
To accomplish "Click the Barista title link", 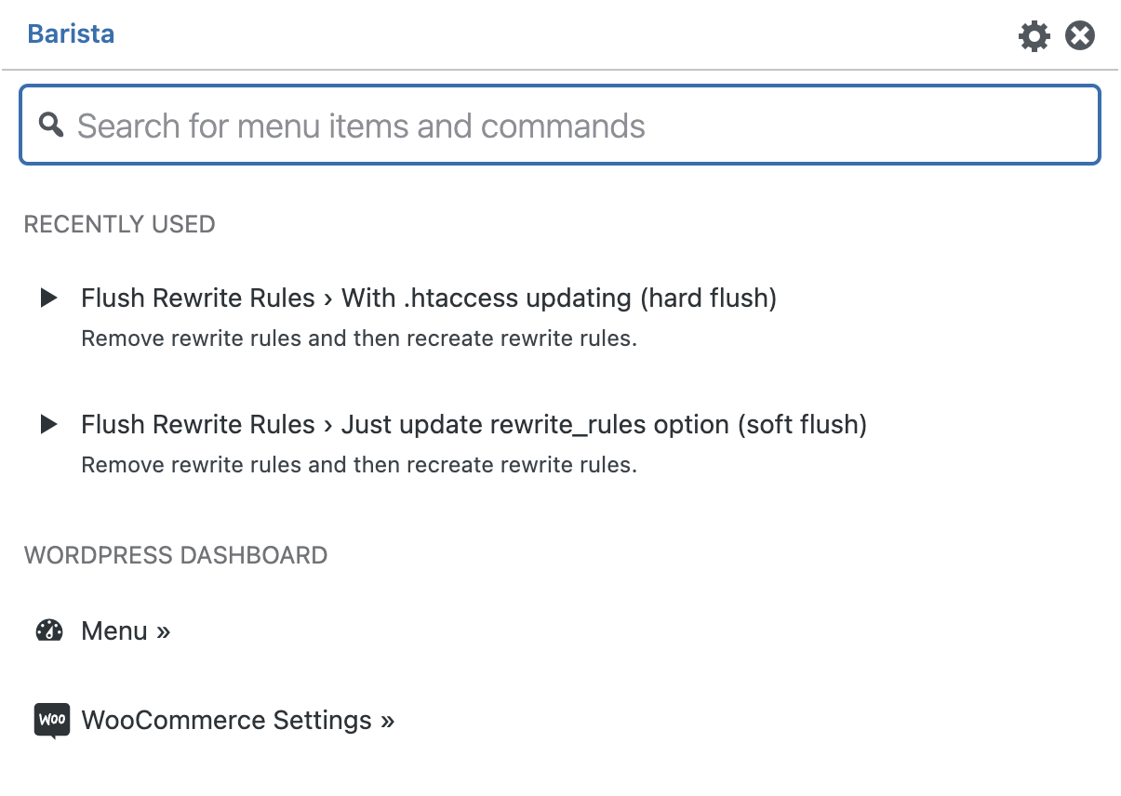I will [71, 34].
